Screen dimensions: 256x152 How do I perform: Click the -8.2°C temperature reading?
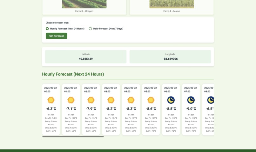click(x=111, y=109)
